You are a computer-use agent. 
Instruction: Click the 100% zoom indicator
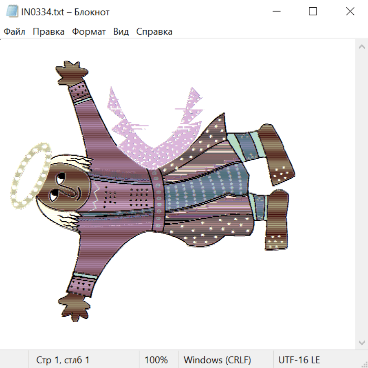pos(156,360)
